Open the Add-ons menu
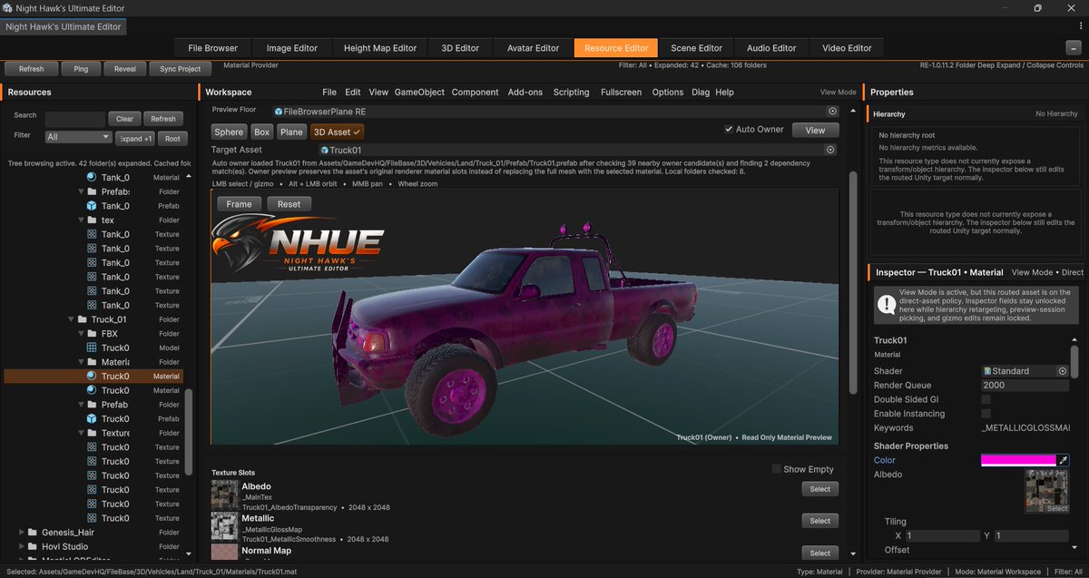The height and width of the screenshot is (578, 1089). [x=525, y=93]
